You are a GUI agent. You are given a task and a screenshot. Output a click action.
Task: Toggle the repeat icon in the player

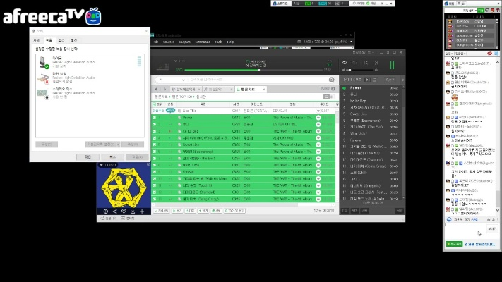click(x=345, y=63)
